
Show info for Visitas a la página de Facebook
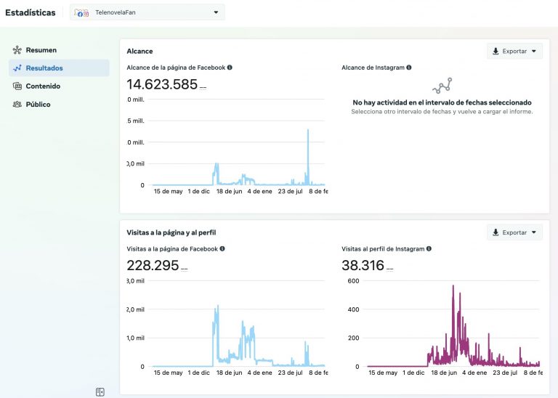pyautogui.click(x=222, y=249)
